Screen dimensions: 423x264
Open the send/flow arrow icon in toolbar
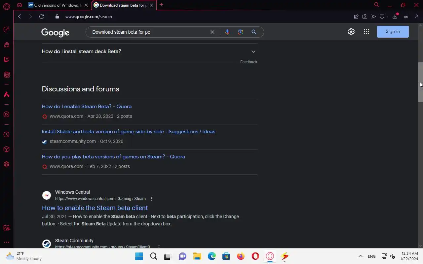[x=373, y=16]
